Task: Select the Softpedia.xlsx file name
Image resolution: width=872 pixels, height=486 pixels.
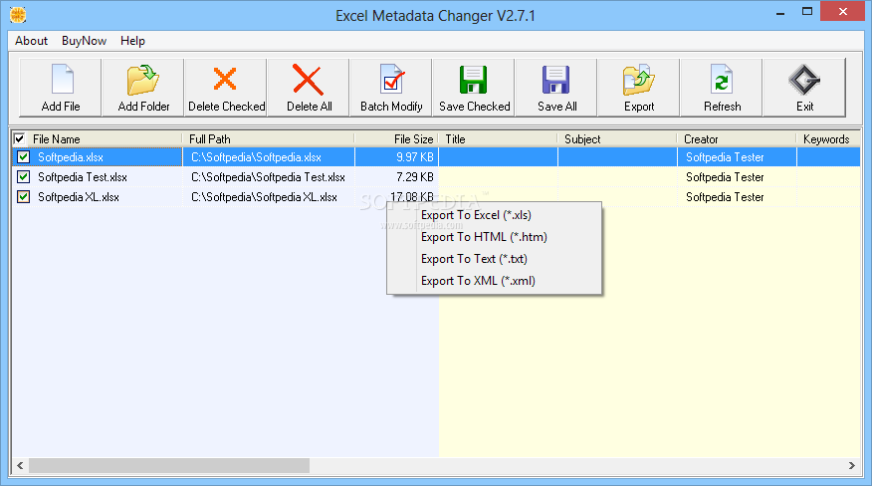Action: [71, 157]
